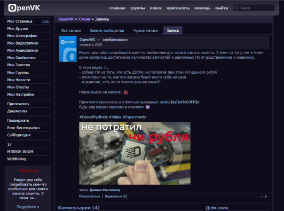Select the 'Чужие записи' tab
The image size is (284, 211).
pos(145,31)
